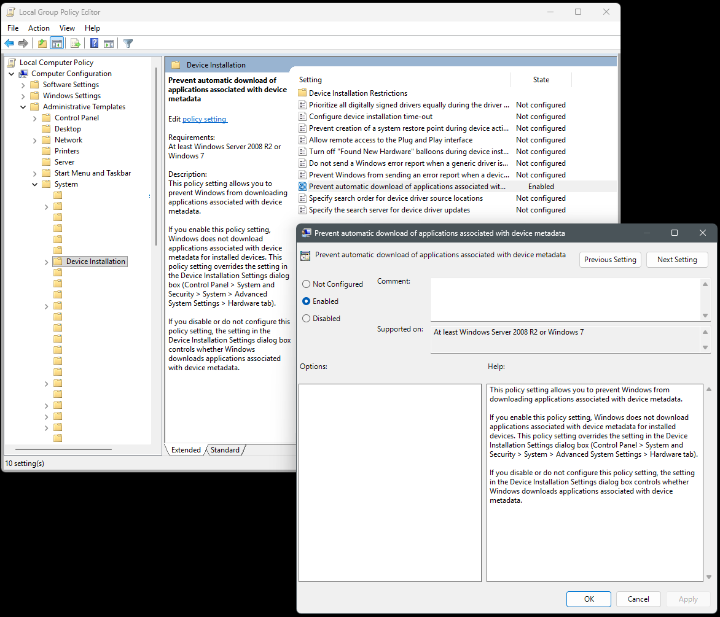Select the Enabled radio button
The height and width of the screenshot is (617, 720).
pyautogui.click(x=307, y=301)
